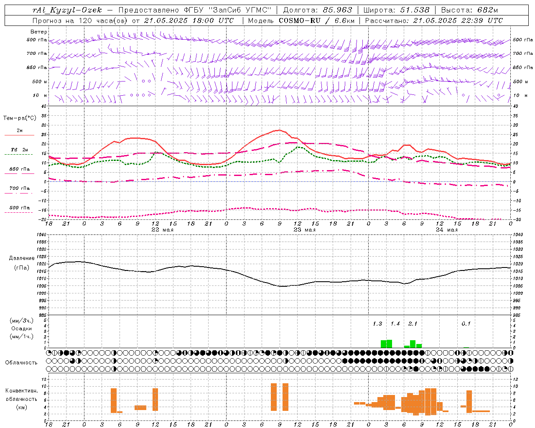Viewport: 535px width, 428px height.
Task: Click the latitude value Широта: 51.538
Action: 396,10
